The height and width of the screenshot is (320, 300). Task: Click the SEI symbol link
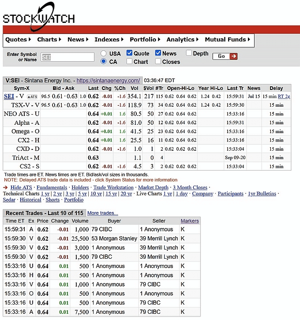pyautogui.click(x=9, y=97)
